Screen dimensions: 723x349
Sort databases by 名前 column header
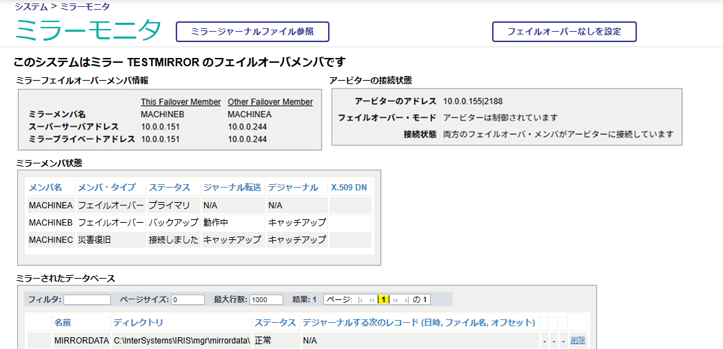click(62, 323)
